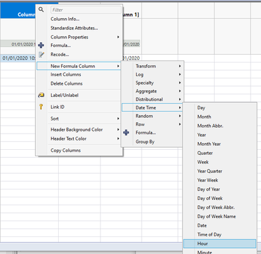Expand the Specialty submenu
Viewport: 261px width, 254px height.
pos(152,83)
